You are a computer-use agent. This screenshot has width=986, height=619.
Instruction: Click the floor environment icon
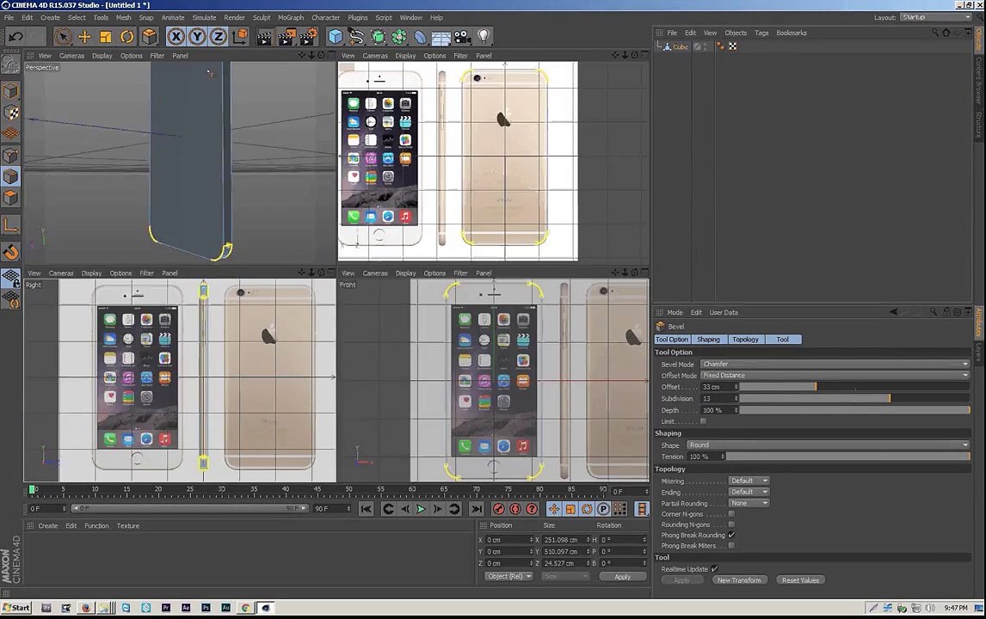tap(441, 37)
